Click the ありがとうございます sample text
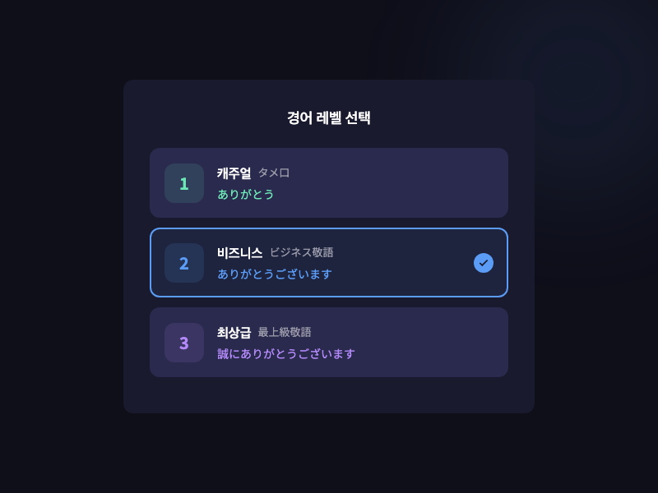Viewport: 658px width, 493px height. 275,274
